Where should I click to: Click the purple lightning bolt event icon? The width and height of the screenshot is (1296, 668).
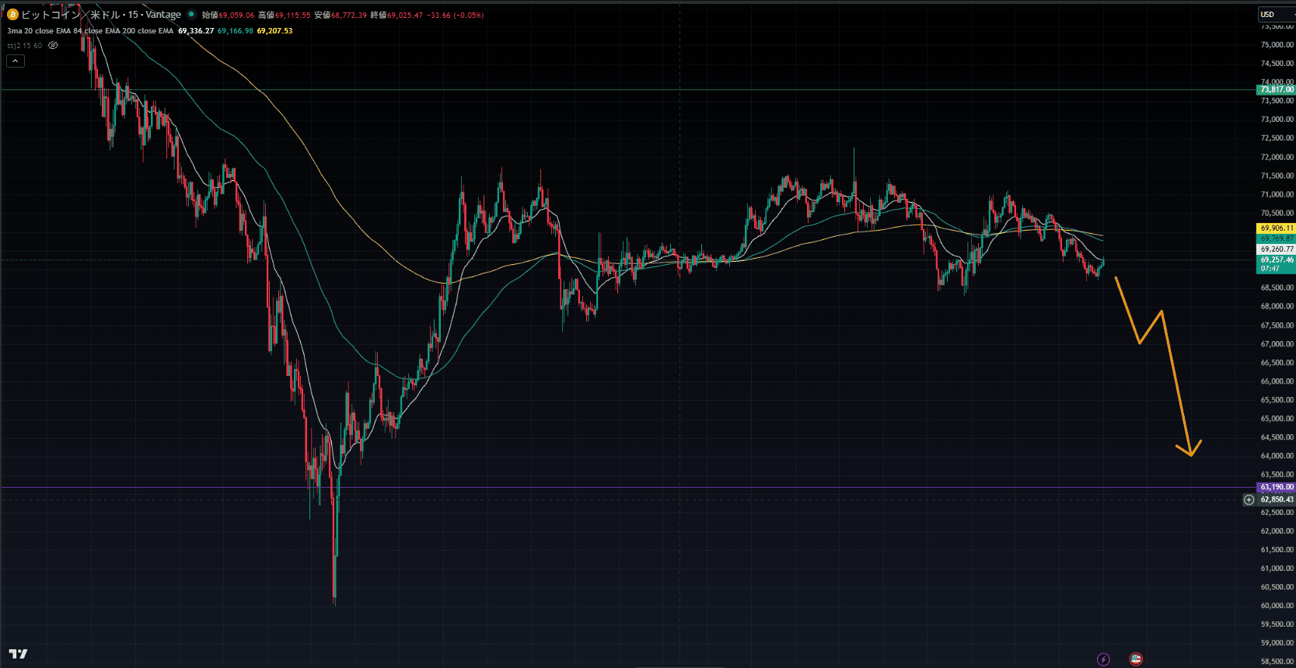[1103, 659]
